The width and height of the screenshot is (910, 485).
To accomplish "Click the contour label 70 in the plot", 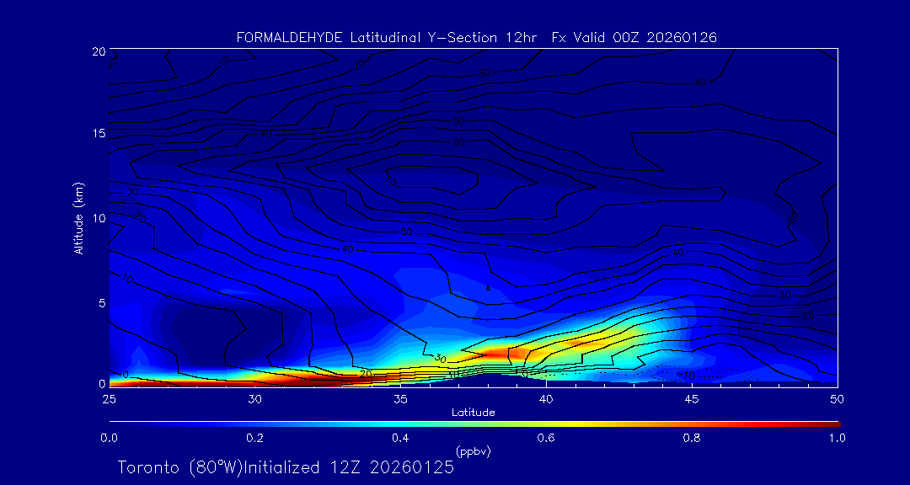I will [x=391, y=181].
